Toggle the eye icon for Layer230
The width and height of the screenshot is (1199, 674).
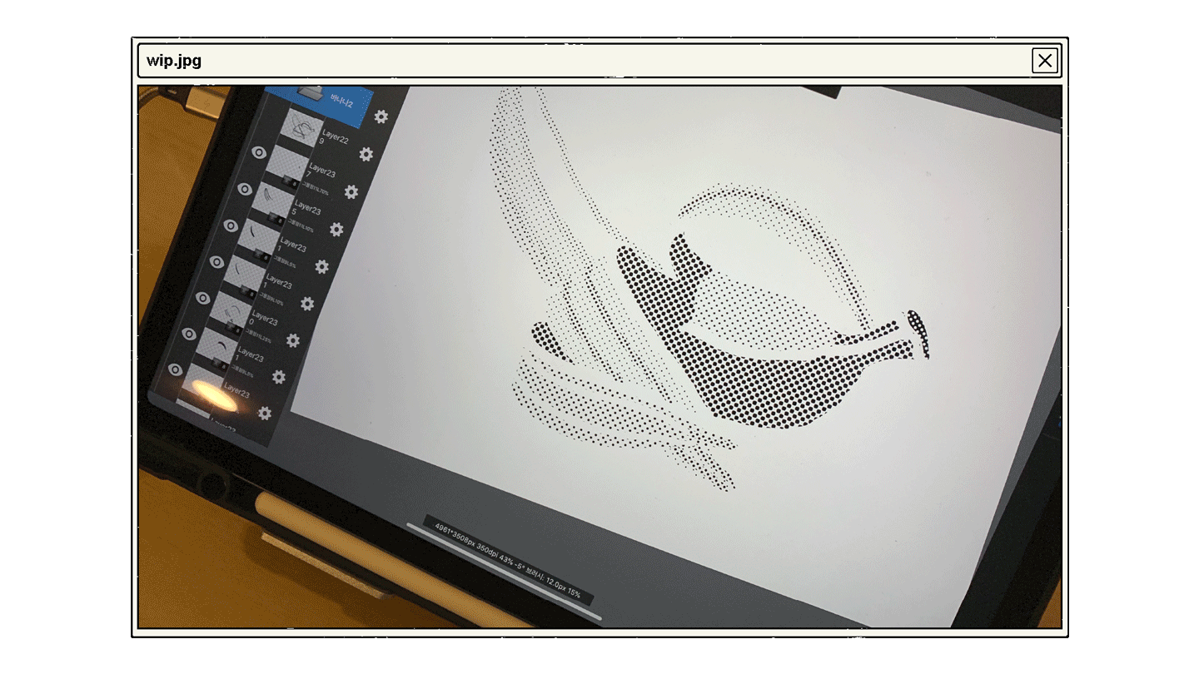[202, 297]
